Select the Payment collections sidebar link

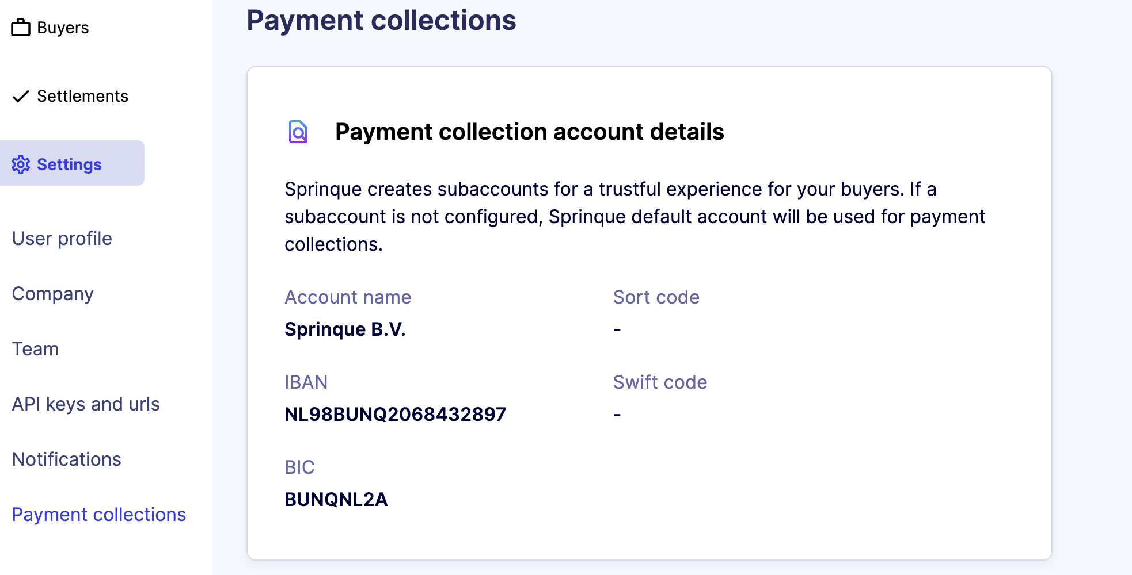click(x=99, y=515)
